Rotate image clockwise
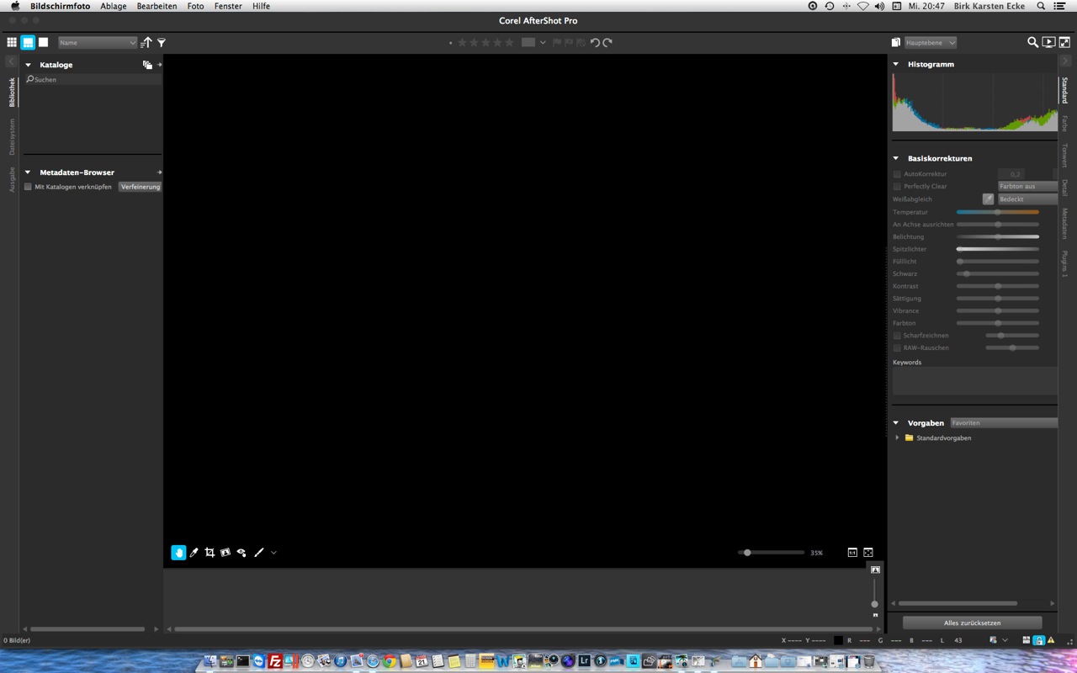This screenshot has height=673, width=1077. [x=607, y=42]
